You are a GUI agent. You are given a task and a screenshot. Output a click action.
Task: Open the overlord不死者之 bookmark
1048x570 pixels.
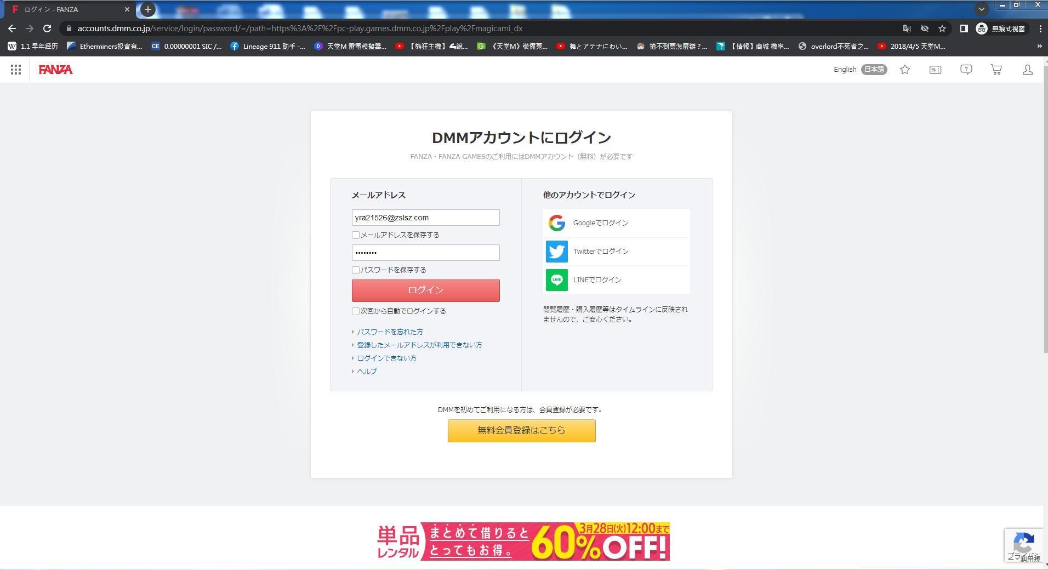(834, 47)
